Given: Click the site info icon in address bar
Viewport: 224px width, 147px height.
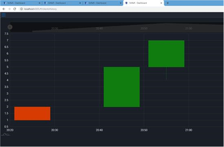Looking at the screenshot, I should pos(21,9).
